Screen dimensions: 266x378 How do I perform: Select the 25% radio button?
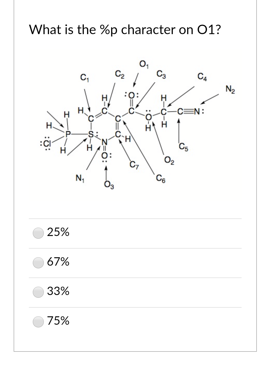tap(38, 233)
